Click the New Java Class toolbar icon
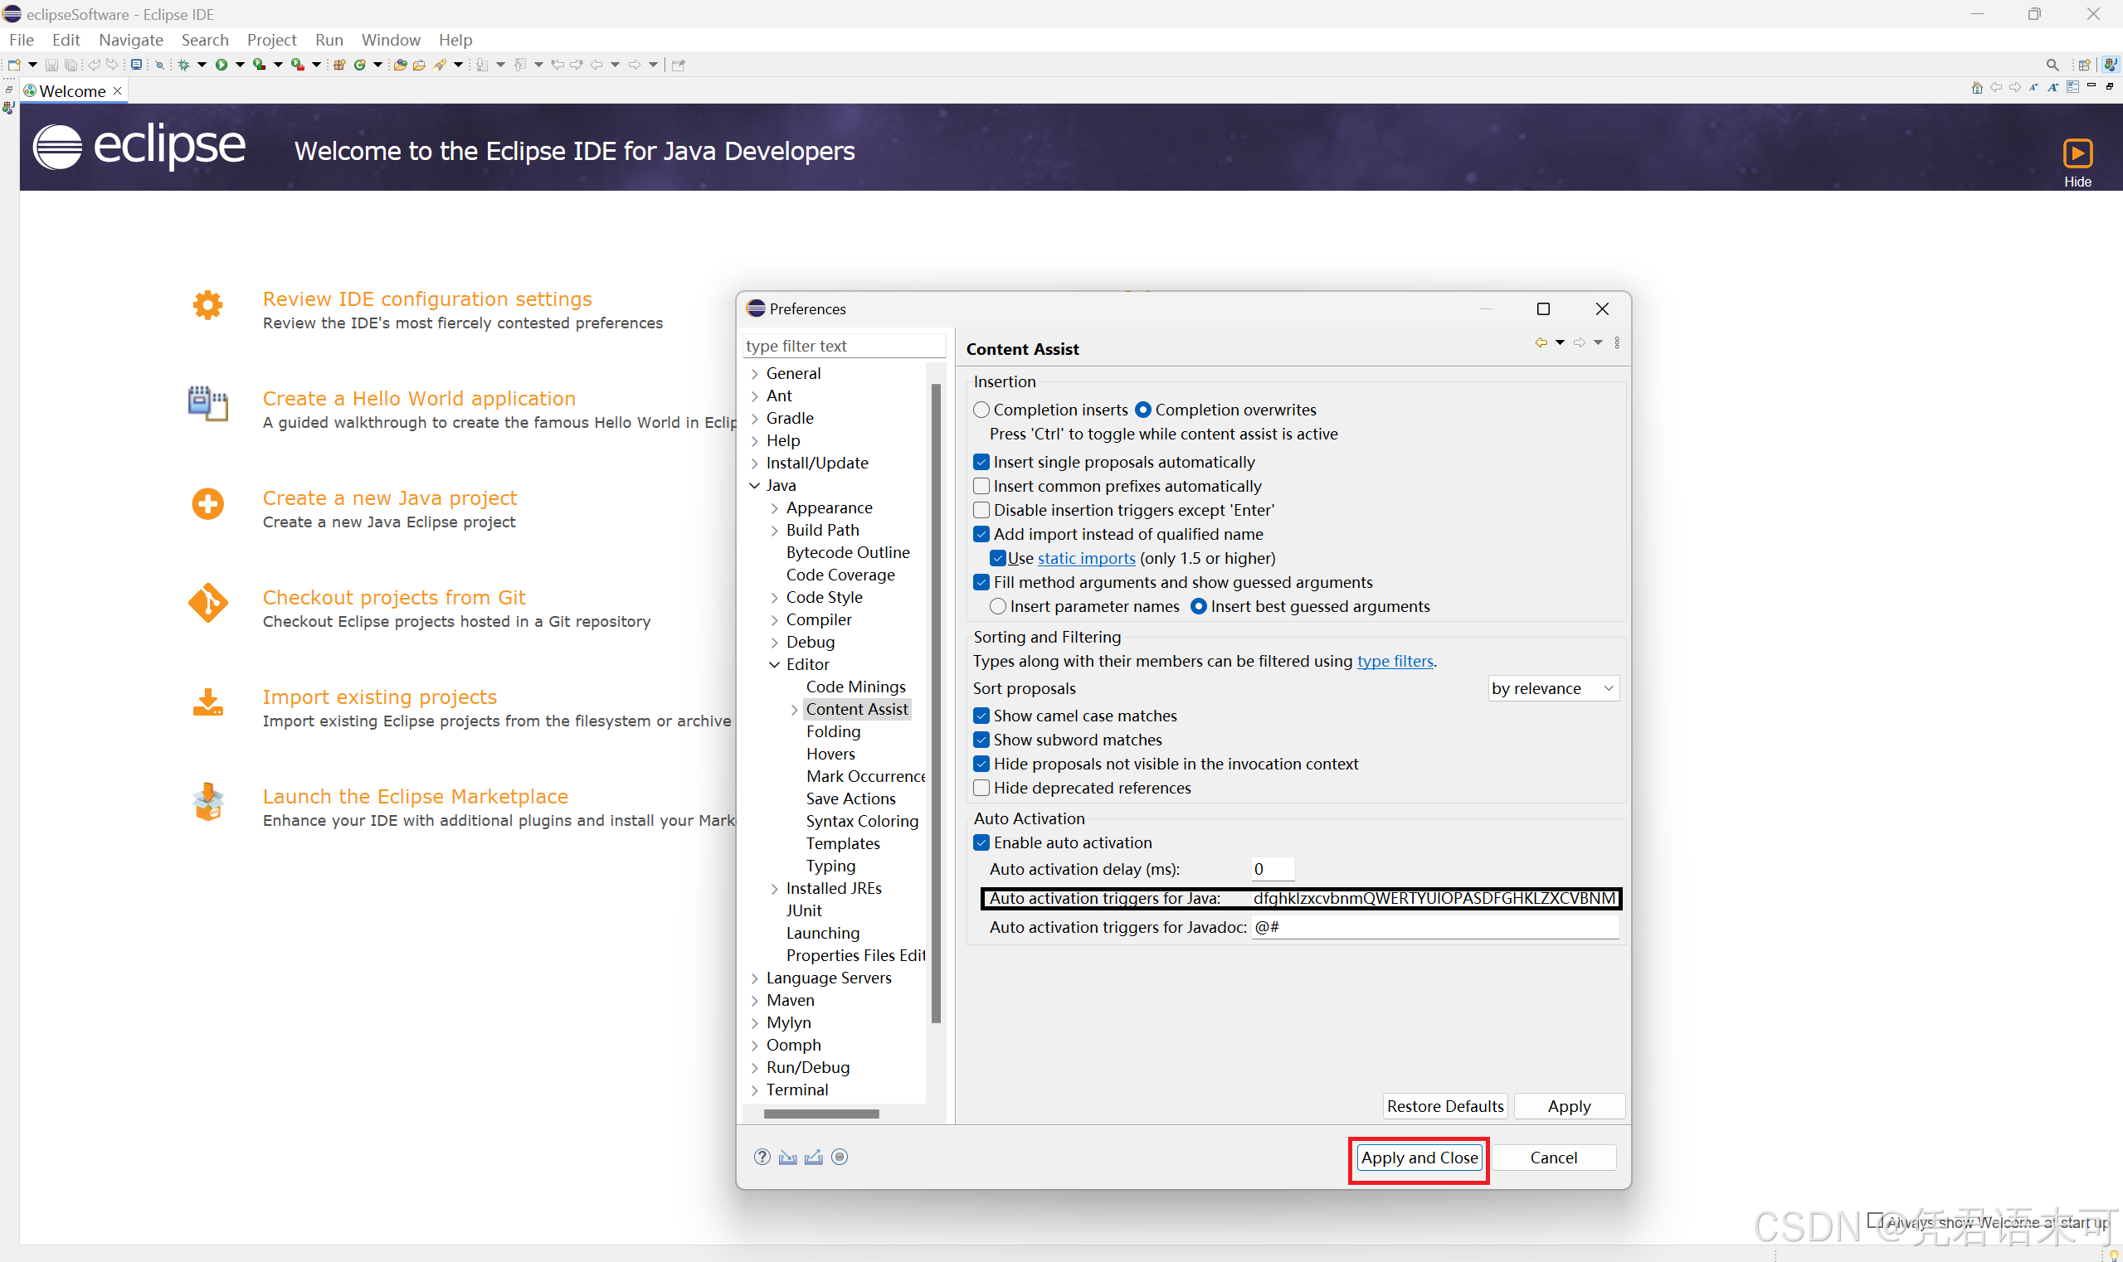Screen dimensions: 2123x1262 pos(360,65)
